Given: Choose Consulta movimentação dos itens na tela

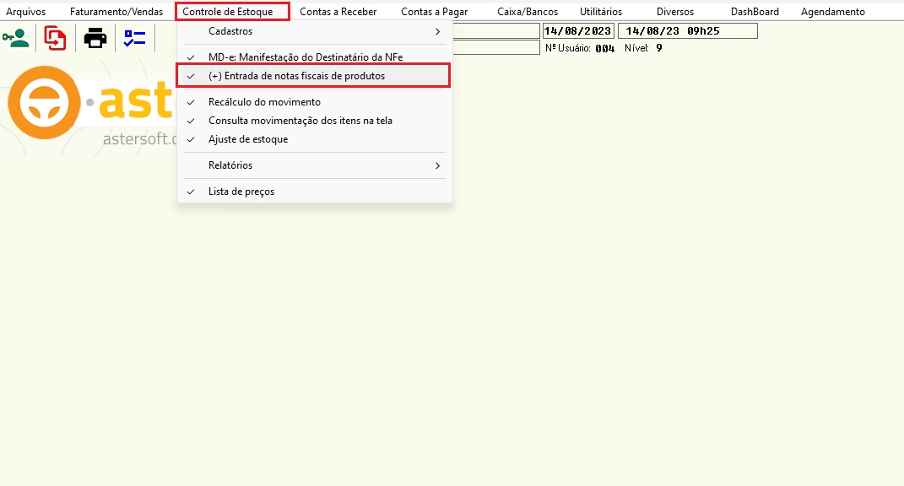Looking at the screenshot, I should 314,121.
